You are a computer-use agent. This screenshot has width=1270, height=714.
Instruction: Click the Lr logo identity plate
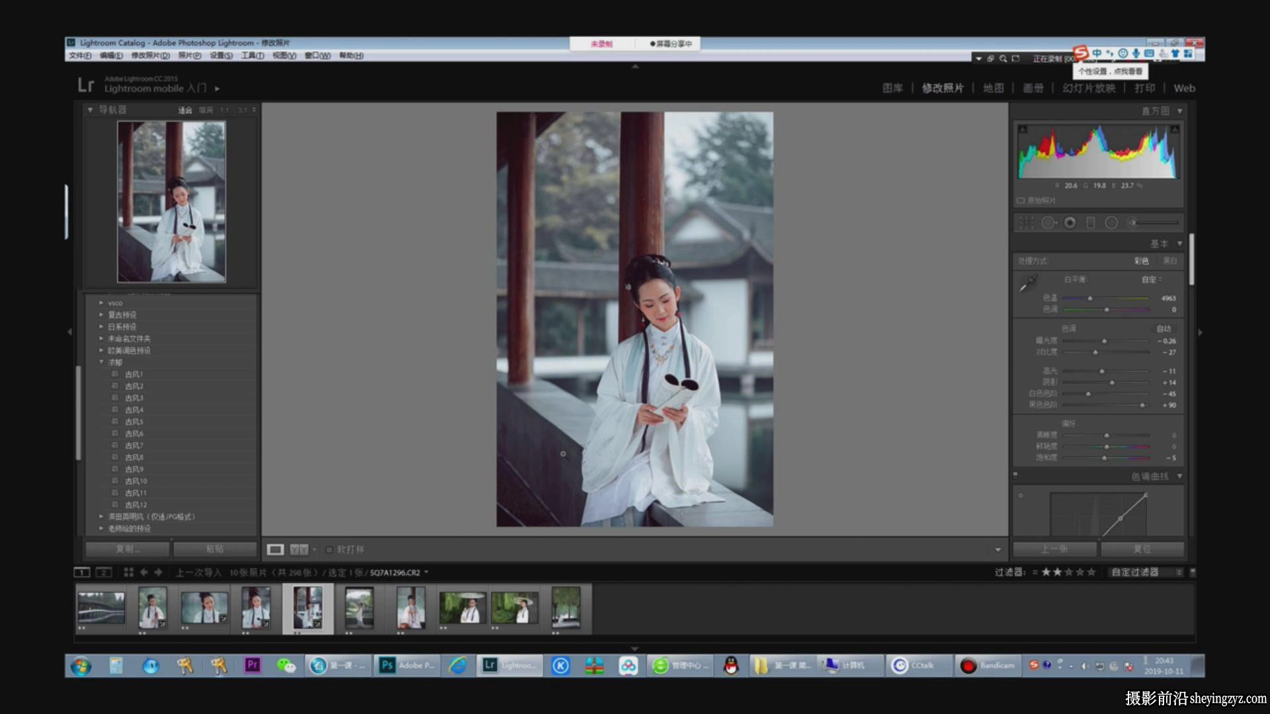click(86, 85)
